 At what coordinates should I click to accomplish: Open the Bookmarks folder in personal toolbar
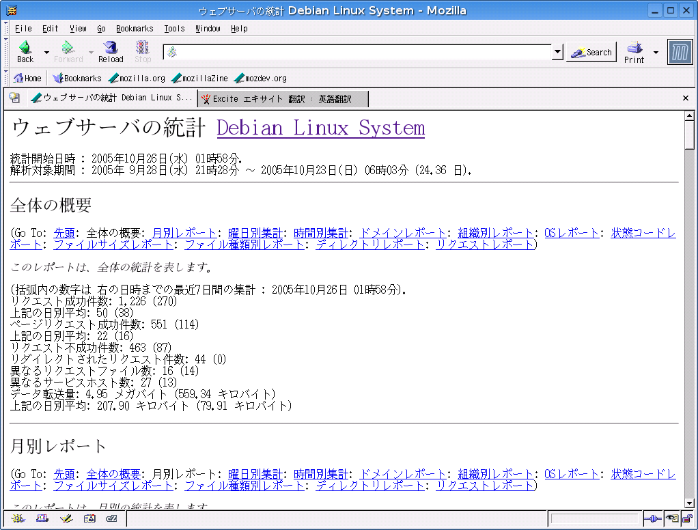(x=77, y=79)
